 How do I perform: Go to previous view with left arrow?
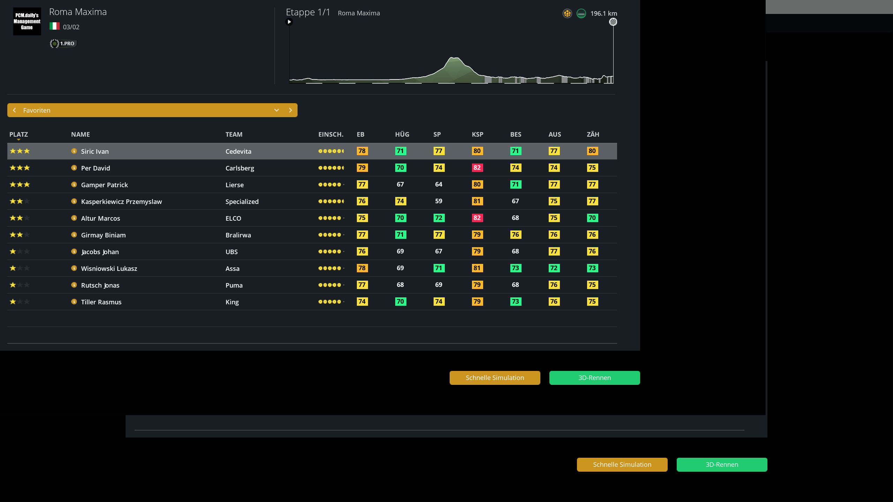click(14, 110)
